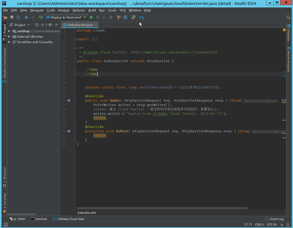This screenshot has height=228, width=293.
Task: Click the Open folder toolbar icon
Action: [x=5, y=17]
